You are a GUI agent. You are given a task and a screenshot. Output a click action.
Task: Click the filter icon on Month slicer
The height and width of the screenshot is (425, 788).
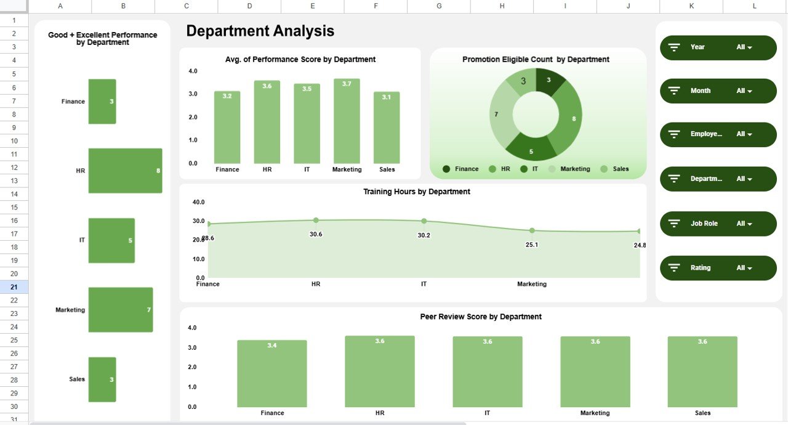[x=674, y=91]
